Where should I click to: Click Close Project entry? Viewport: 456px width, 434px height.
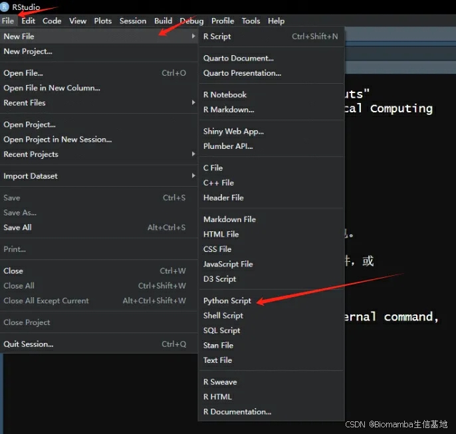click(x=99, y=322)
